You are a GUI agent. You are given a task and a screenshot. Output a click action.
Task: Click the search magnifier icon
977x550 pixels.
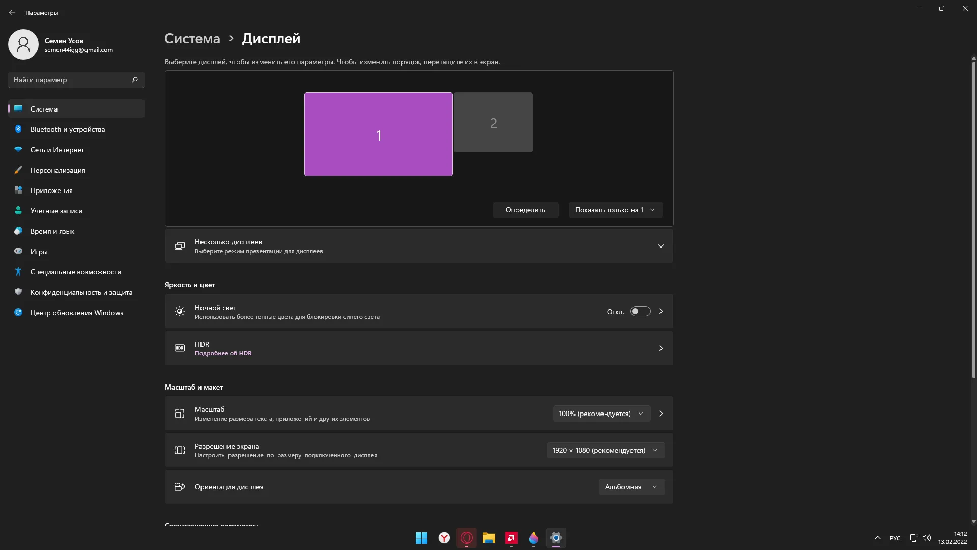click(135, 80)
